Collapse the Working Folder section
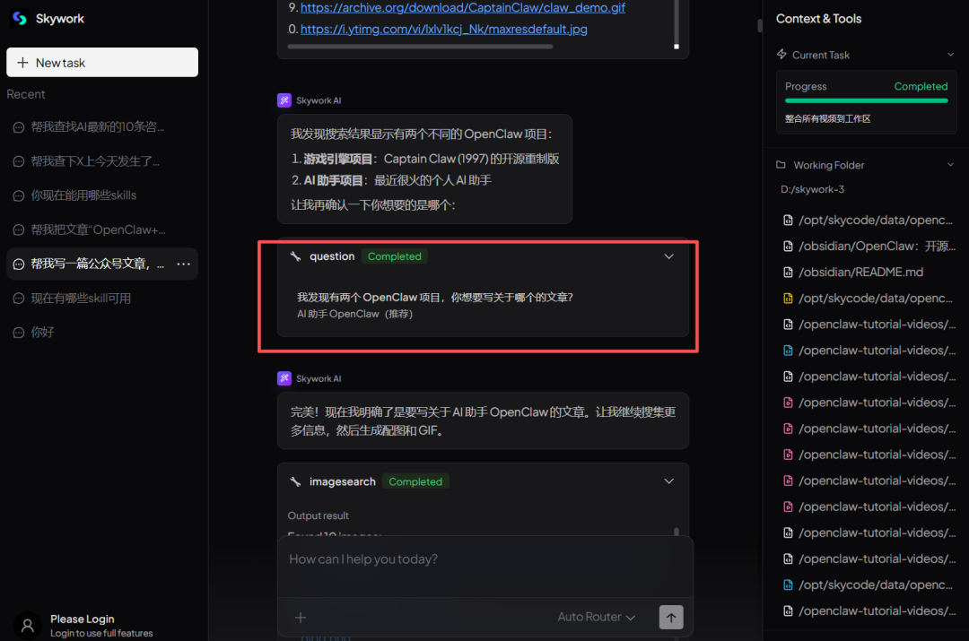 (951, 165)
